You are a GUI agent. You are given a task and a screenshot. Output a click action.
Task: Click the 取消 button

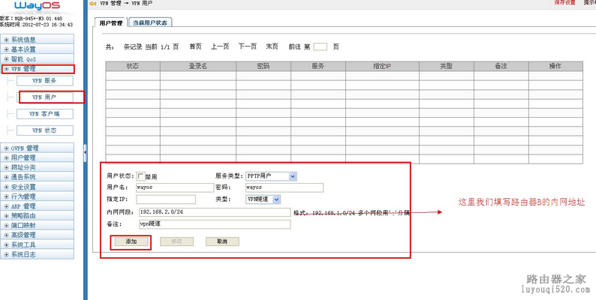[x=222, y=241]
